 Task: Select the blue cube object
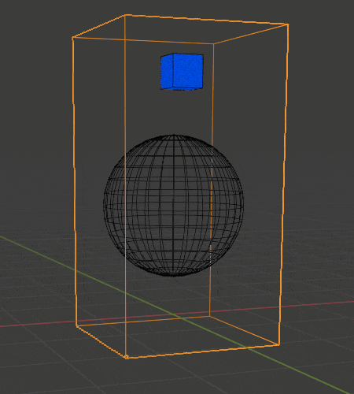click(x=182, y=72)
